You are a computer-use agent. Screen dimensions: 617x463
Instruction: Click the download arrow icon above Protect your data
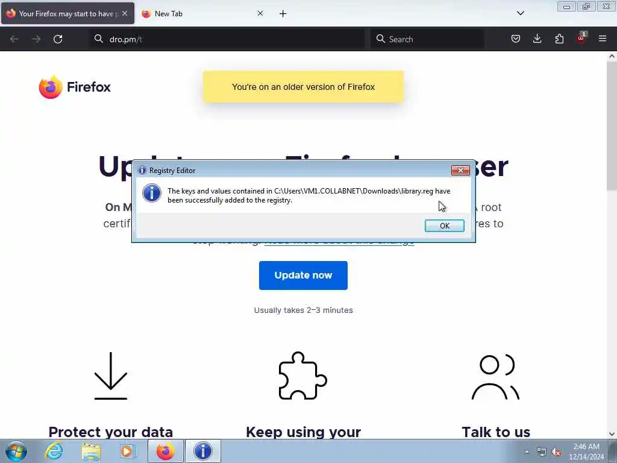[x=111, y=376]
